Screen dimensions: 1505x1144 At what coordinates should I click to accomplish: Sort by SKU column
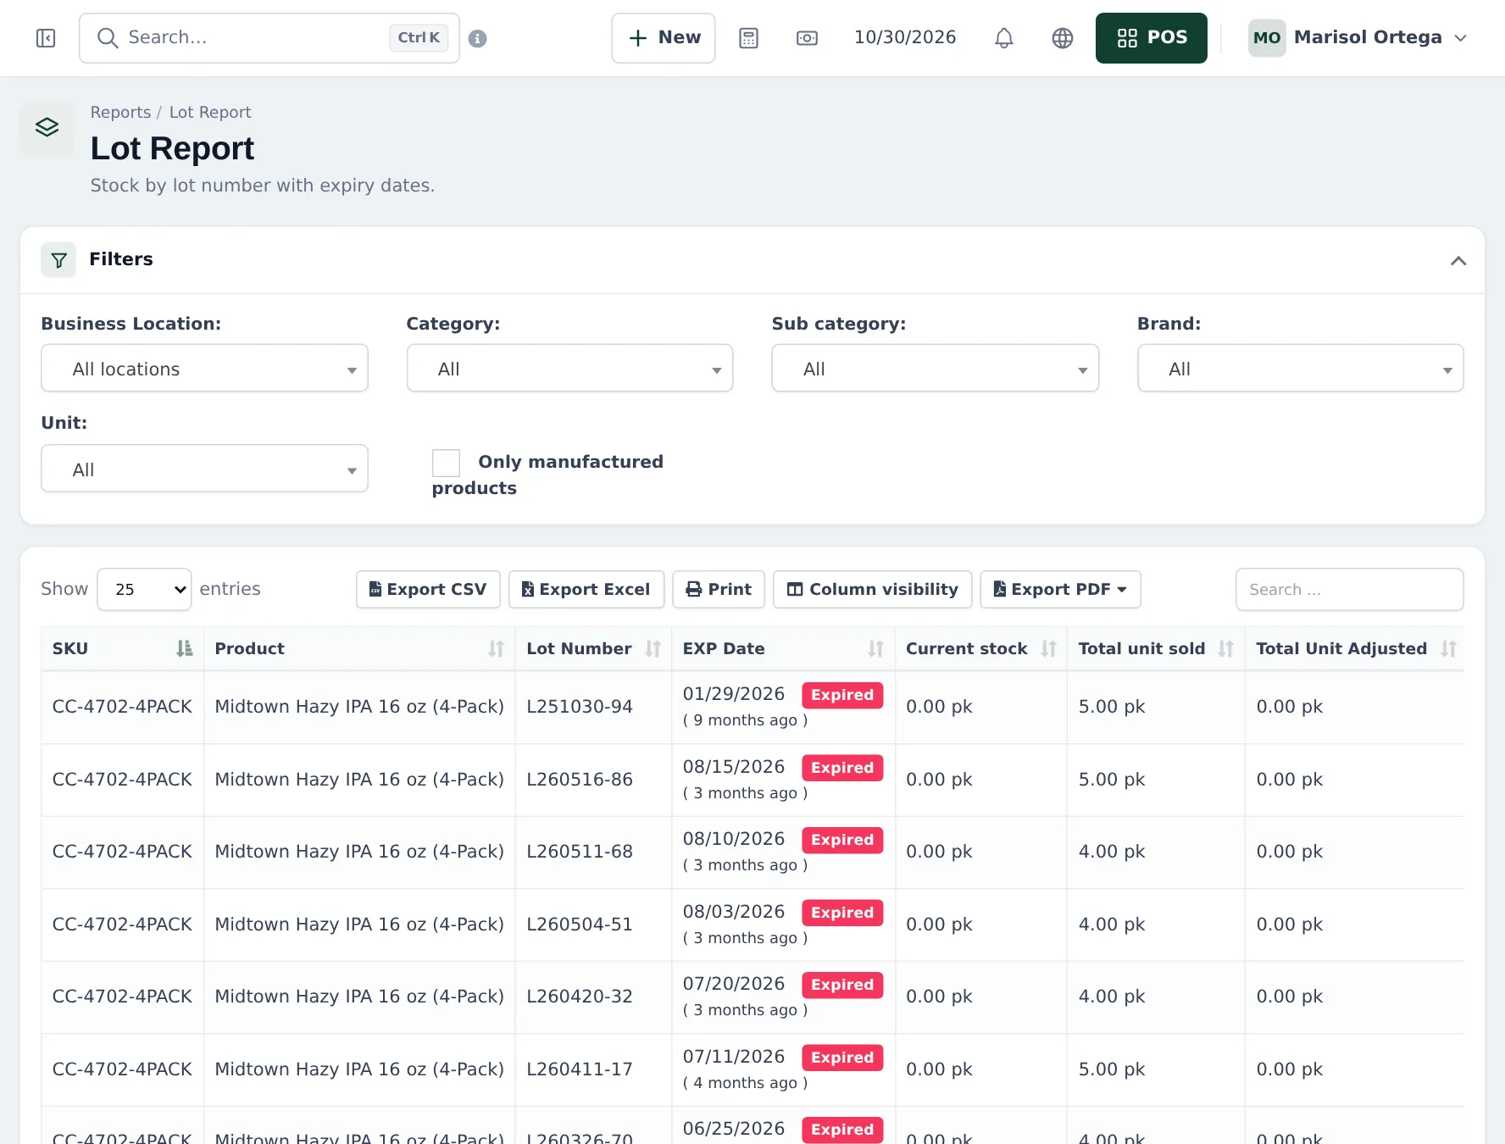click(x=122, y=649)
